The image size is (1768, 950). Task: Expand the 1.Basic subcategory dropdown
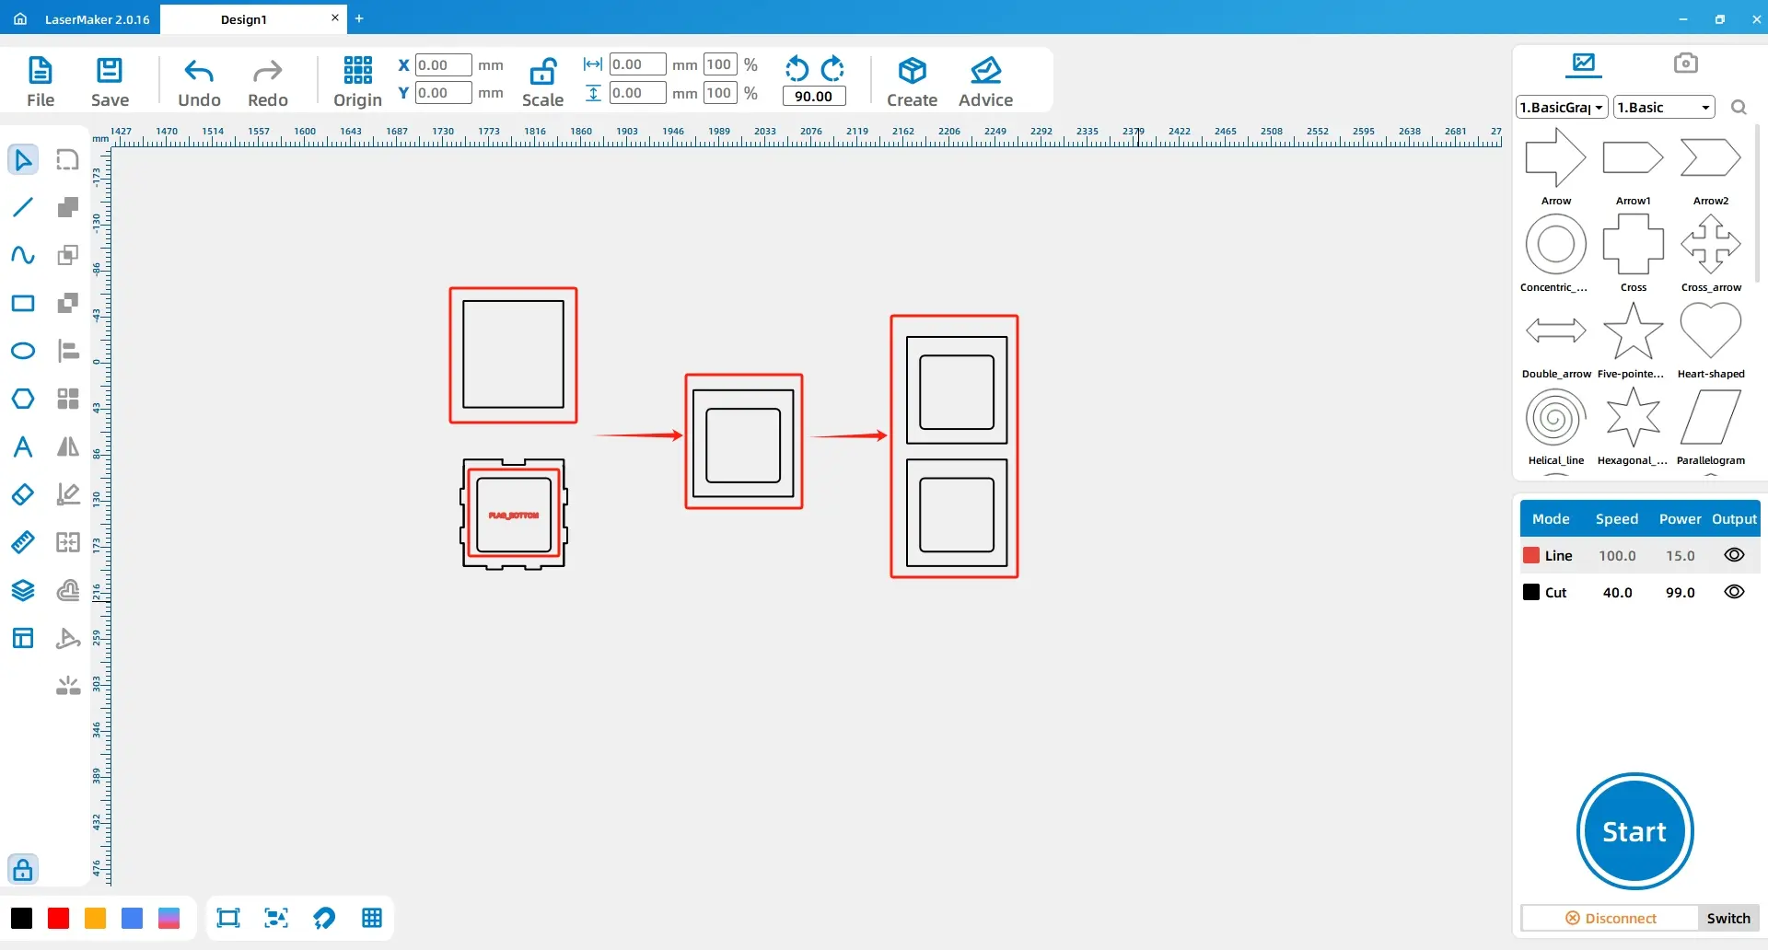(1664, 107)
